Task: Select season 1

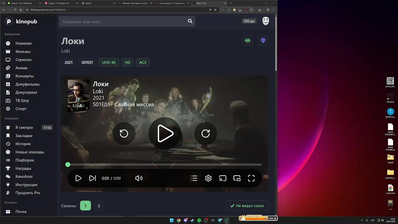Action: (86, 206)
